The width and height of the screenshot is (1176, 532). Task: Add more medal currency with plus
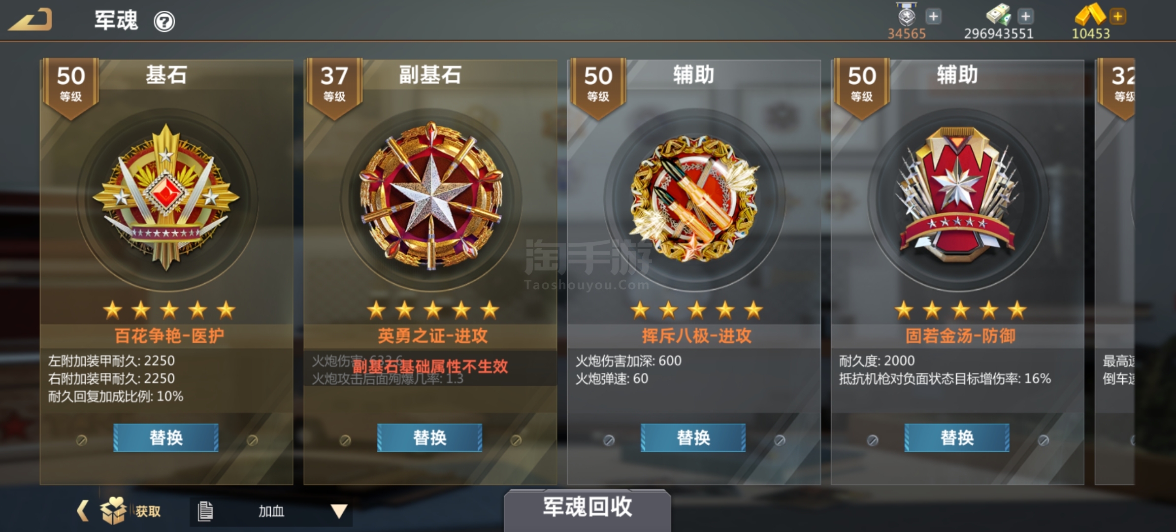[x=933, y=17]
